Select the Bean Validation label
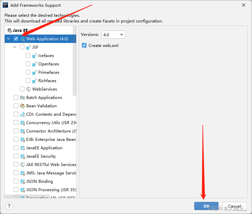Viewport: 252px width, 214px height. point(42,106)
